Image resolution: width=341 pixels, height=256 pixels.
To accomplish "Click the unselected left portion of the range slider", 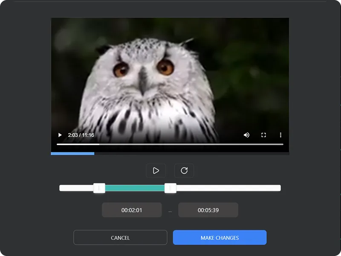I will pyautogui.click(x=77, y=188).
